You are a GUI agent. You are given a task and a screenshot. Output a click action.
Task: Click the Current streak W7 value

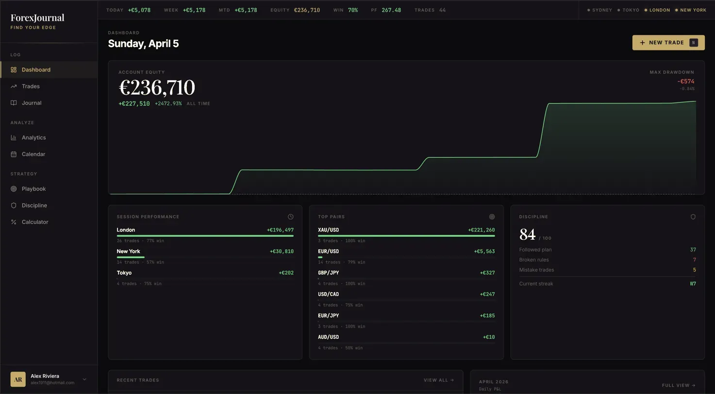(693, 284)
